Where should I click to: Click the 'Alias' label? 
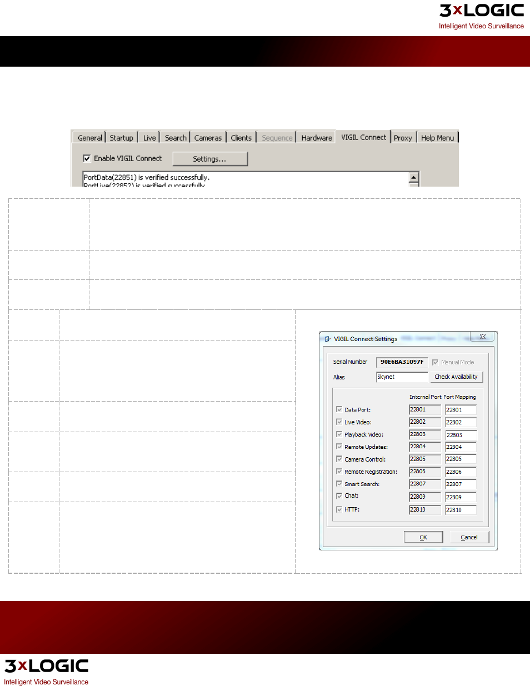coord(339,377)
